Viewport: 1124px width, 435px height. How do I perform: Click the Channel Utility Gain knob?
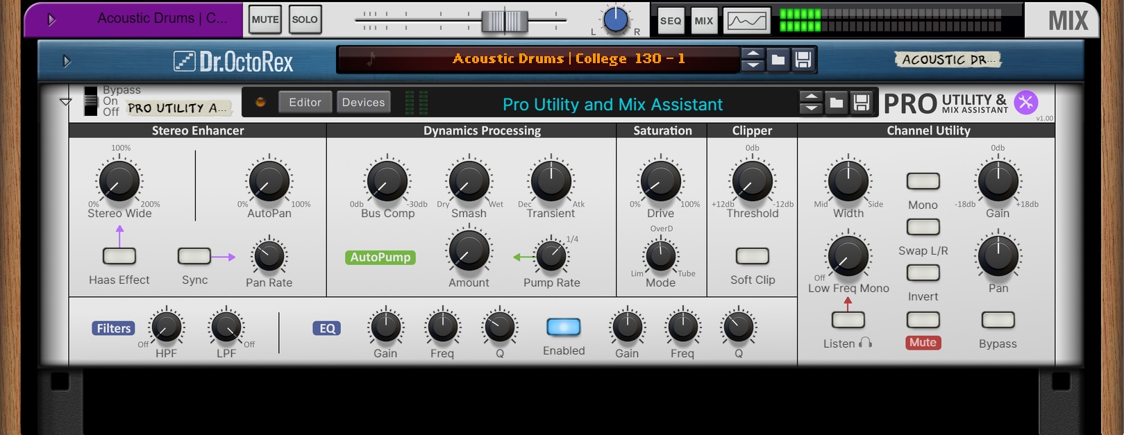(998, 180)
